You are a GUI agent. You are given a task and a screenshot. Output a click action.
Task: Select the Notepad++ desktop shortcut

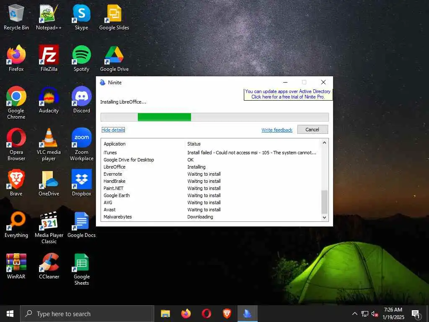(49, 18)
